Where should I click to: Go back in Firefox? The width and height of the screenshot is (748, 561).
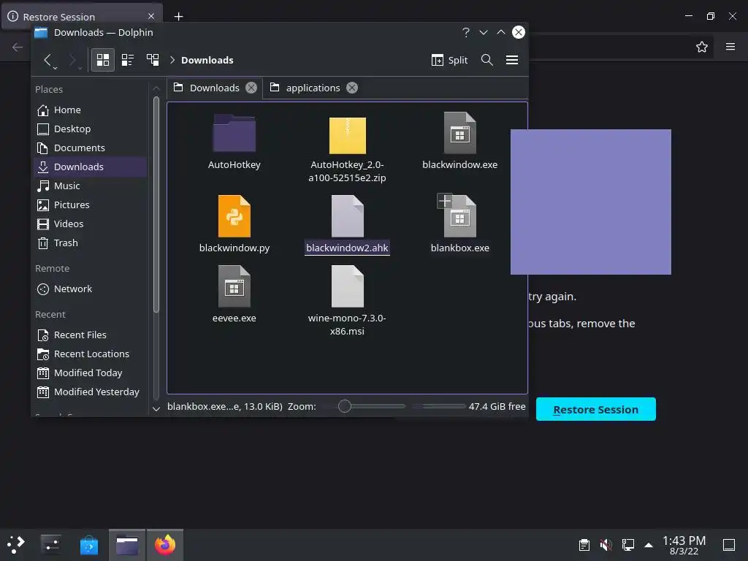tap(18, 47)
